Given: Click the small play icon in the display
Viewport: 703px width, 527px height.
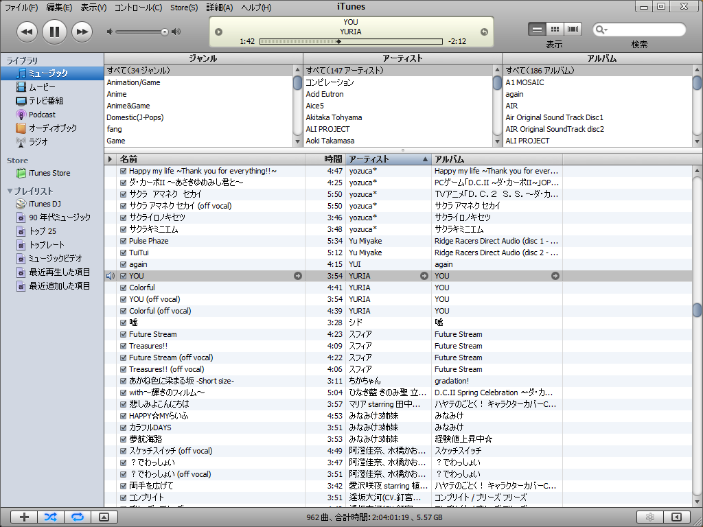Looking at the screenshot, I should click(219, 32).
